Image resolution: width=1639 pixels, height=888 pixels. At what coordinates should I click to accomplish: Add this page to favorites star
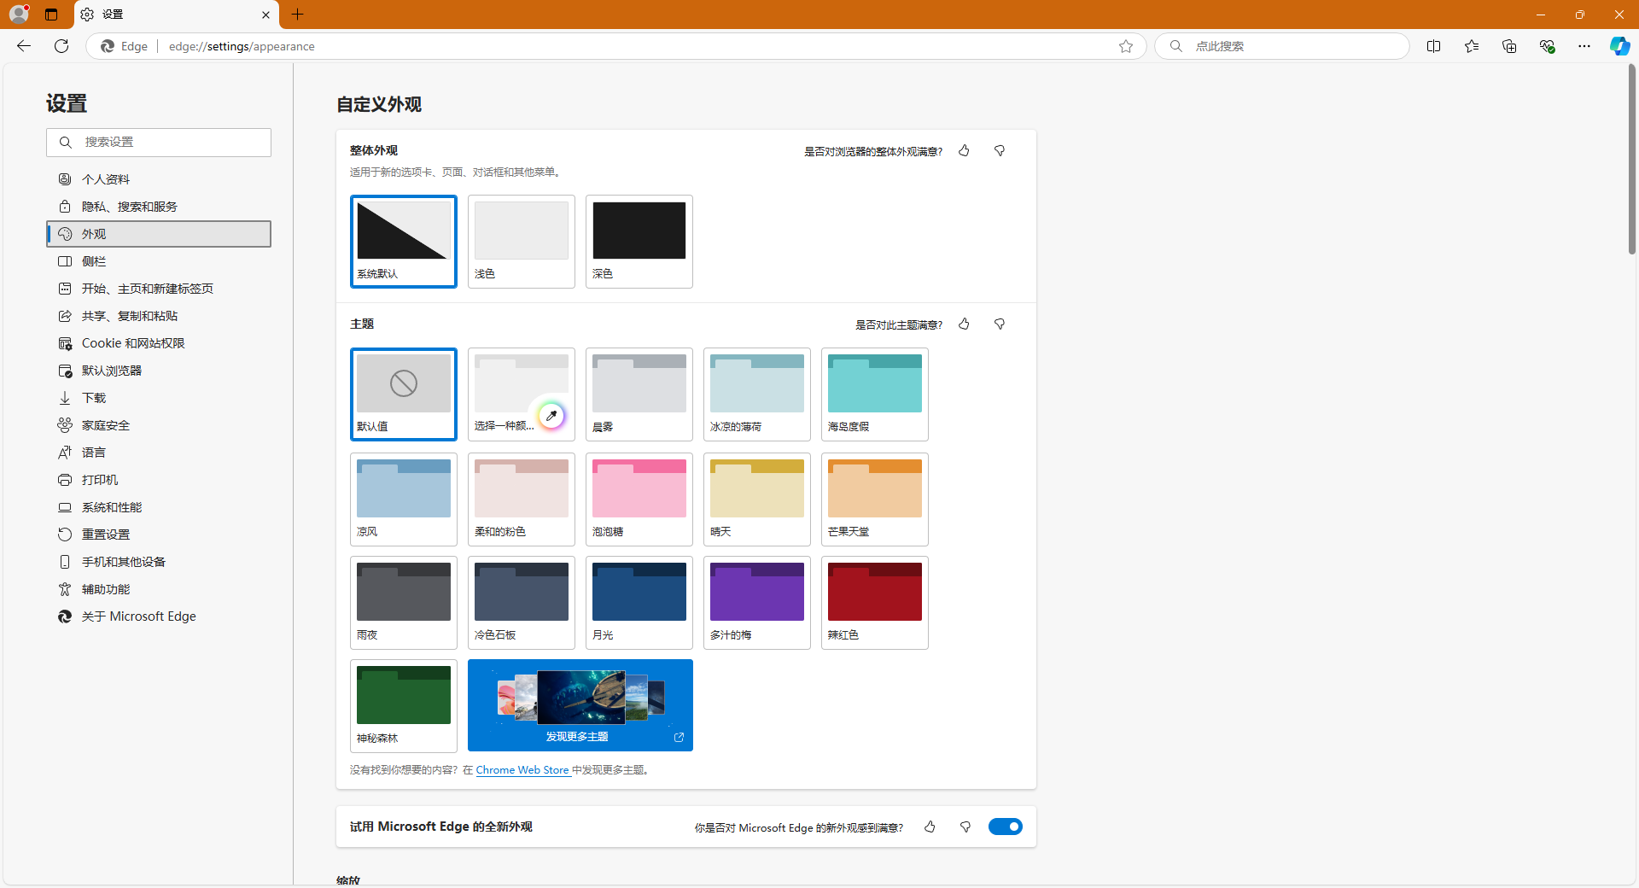pyautogui.click(x=1126, y=46)
